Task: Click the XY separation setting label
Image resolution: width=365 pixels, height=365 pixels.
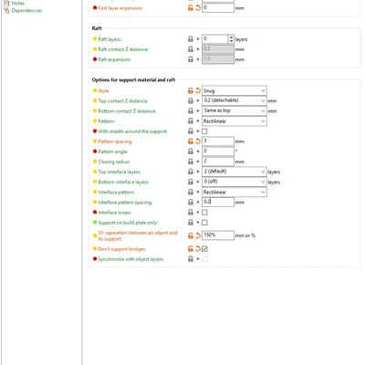Action: [x=138, y=235]
